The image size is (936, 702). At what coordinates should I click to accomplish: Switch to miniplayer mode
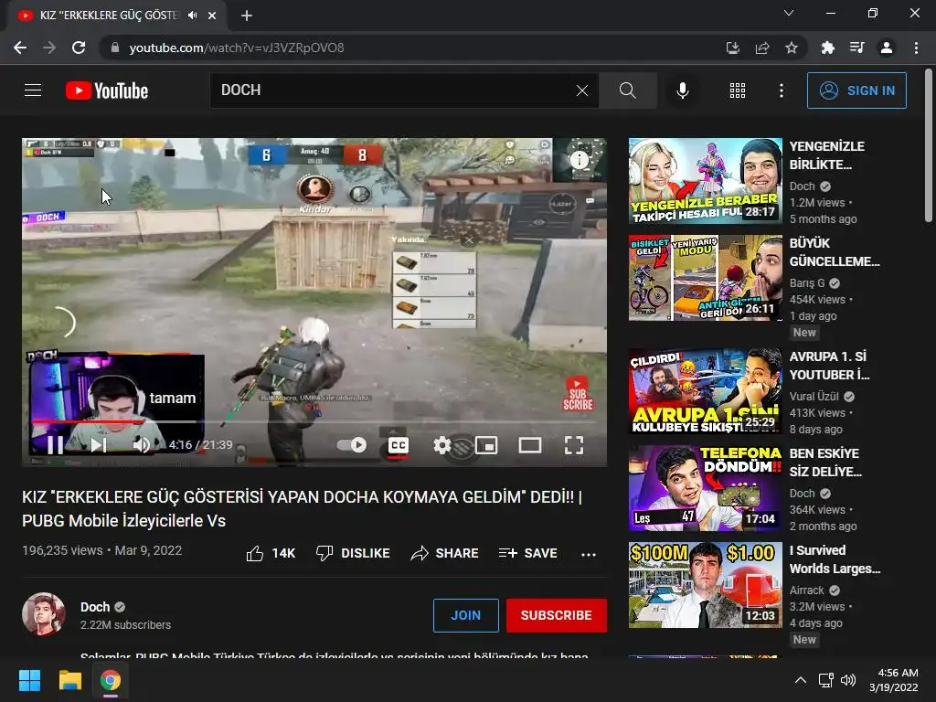[486, 445]
